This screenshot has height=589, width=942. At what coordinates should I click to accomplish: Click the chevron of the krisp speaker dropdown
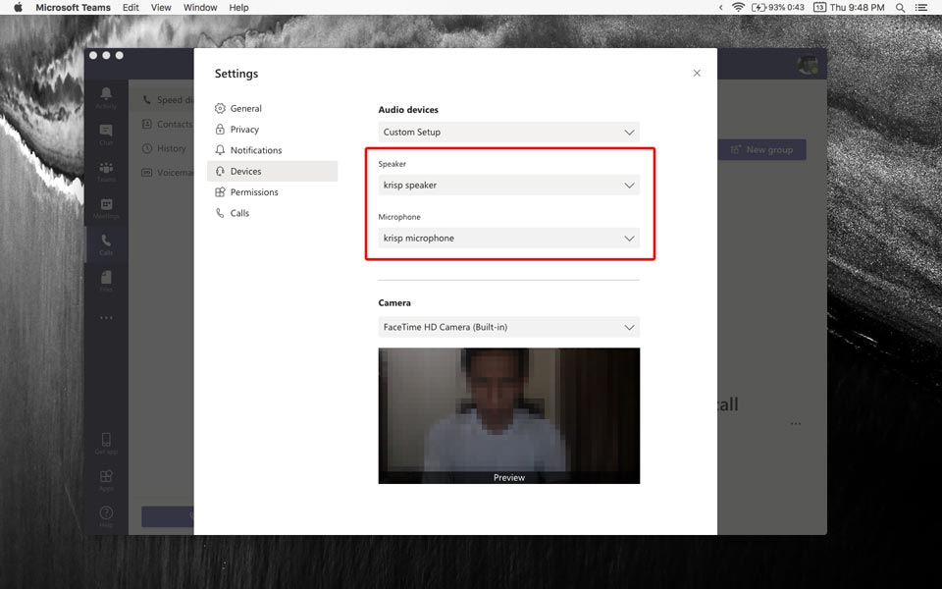point(629,186)
